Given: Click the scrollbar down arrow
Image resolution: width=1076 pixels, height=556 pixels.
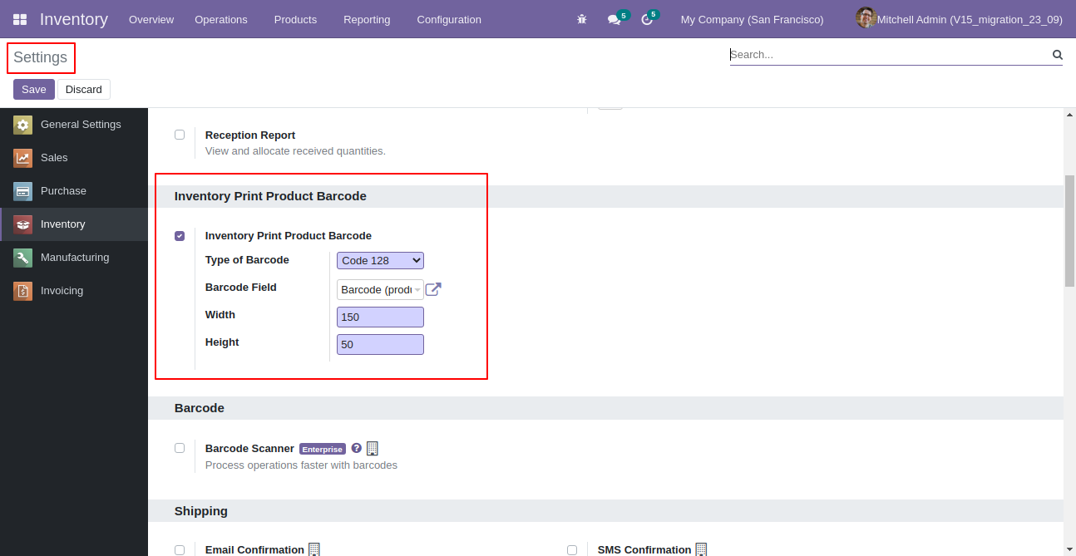Looking at the screenshot, I should [x=1069, y=549].
